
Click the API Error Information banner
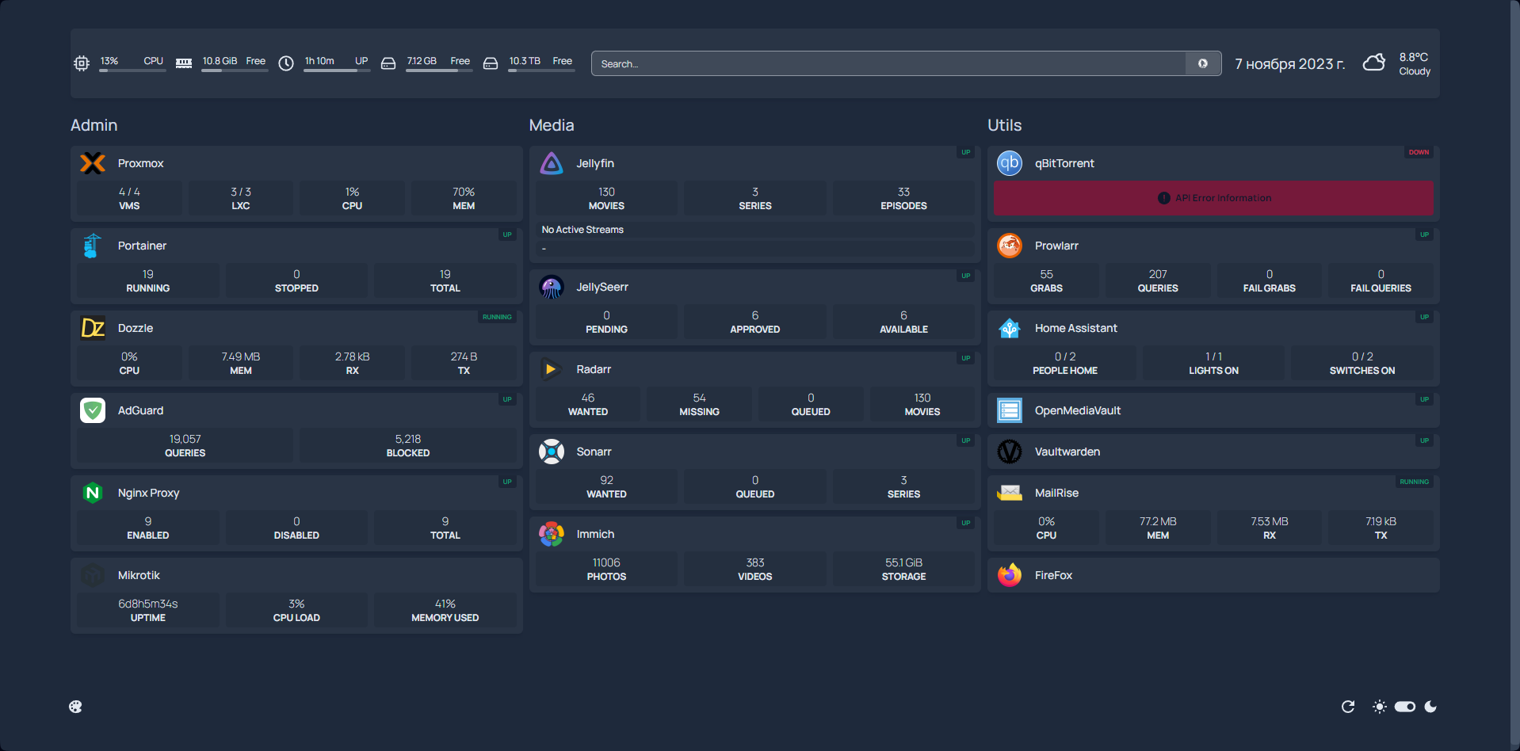tap(1213, 198)
